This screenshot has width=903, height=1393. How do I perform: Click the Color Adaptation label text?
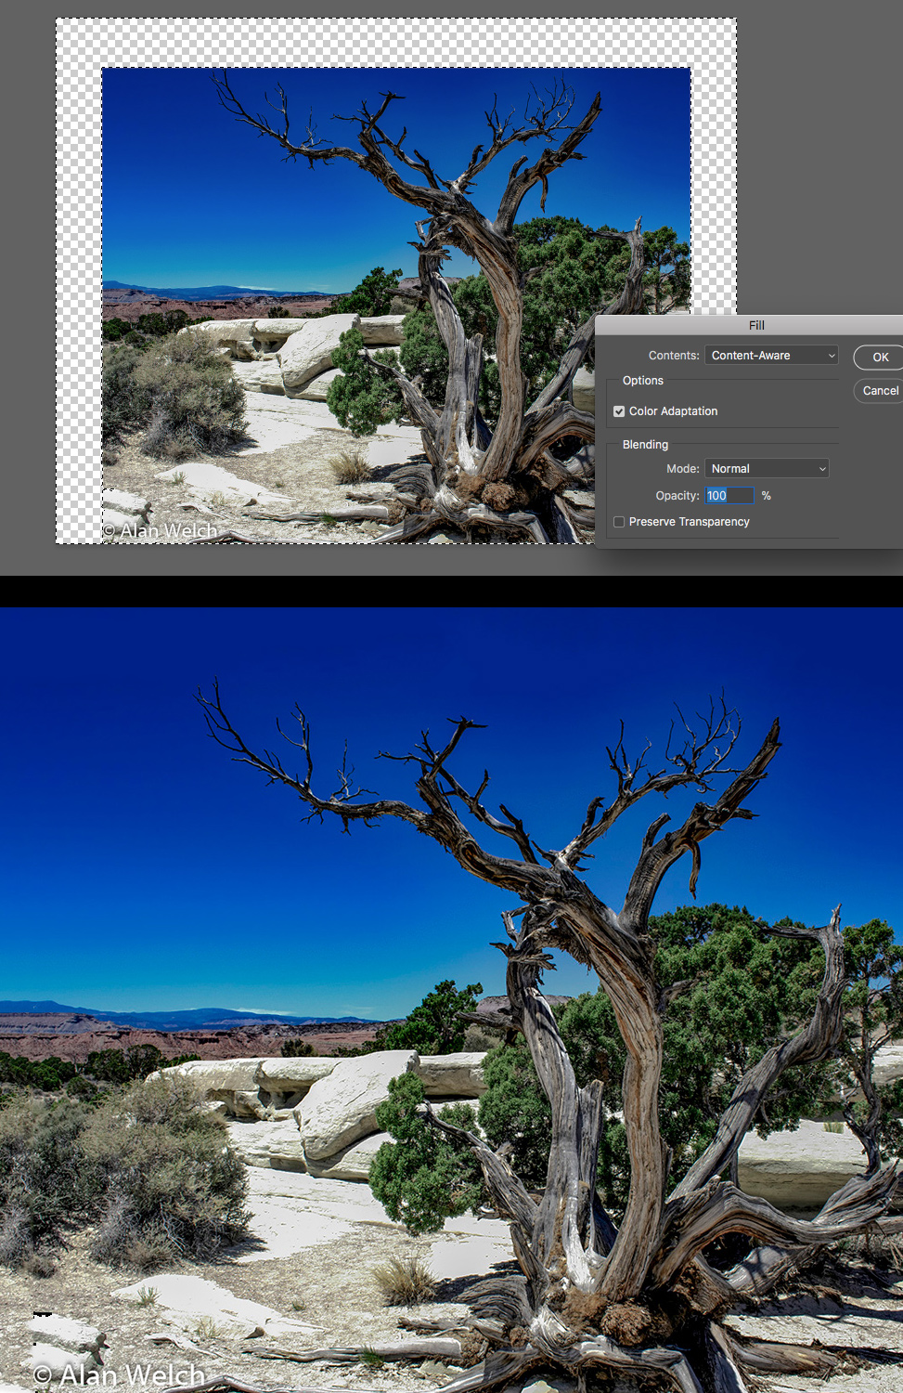[x=673, y=411]
